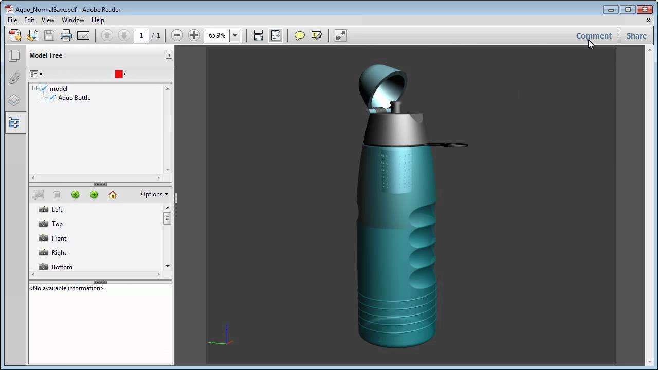The width and height of the screenshot is (658, 370).
Task: Click the red highlight color swatch
Action: (x=118, y=74)
